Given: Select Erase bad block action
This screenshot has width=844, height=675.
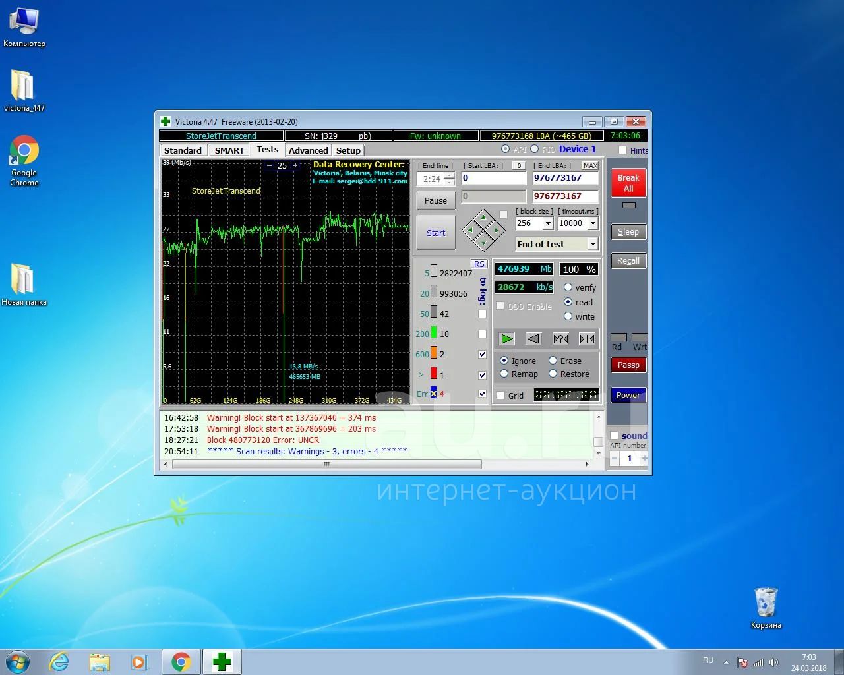Looking at the screenshot, I should tap(553, 361).
